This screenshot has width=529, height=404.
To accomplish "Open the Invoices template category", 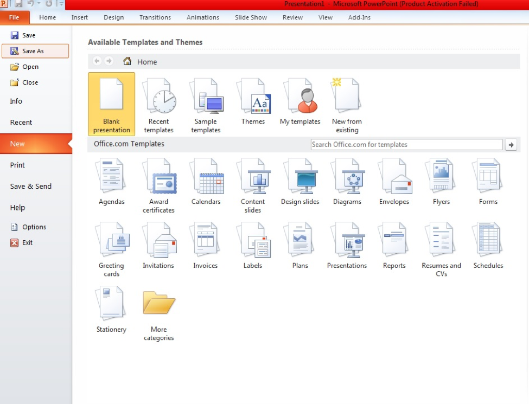I will point(206,244).
